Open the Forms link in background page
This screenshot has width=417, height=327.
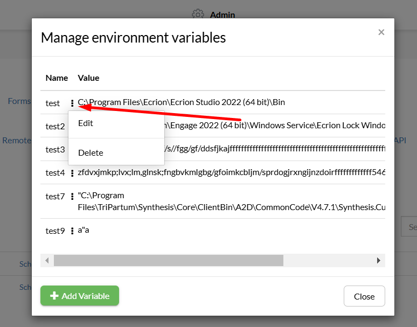point(20,101)
